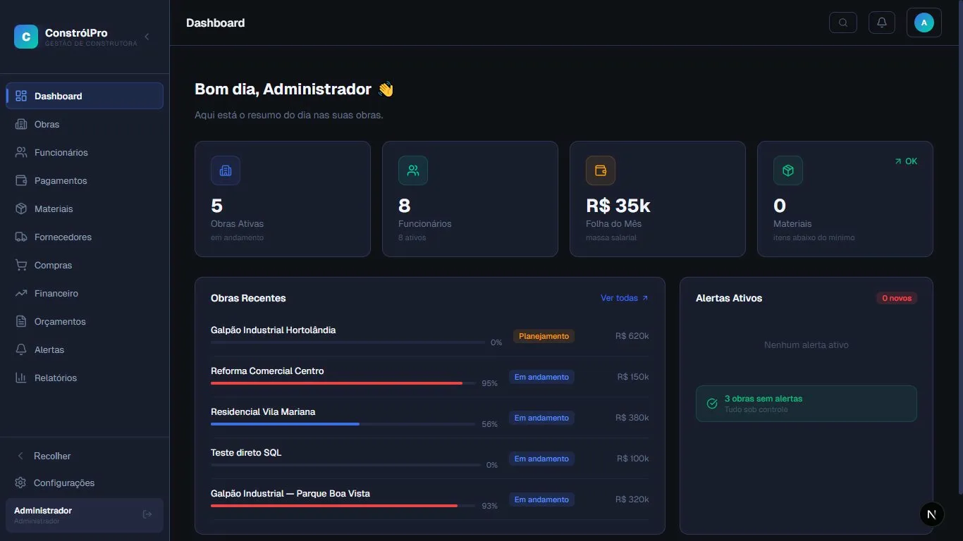Open Compras page
This screenshot has width=963, height=541.
tap(85, 265)
